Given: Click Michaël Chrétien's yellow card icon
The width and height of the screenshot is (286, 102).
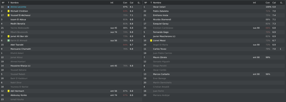Looking at the screenshot, I should (8, 11).
